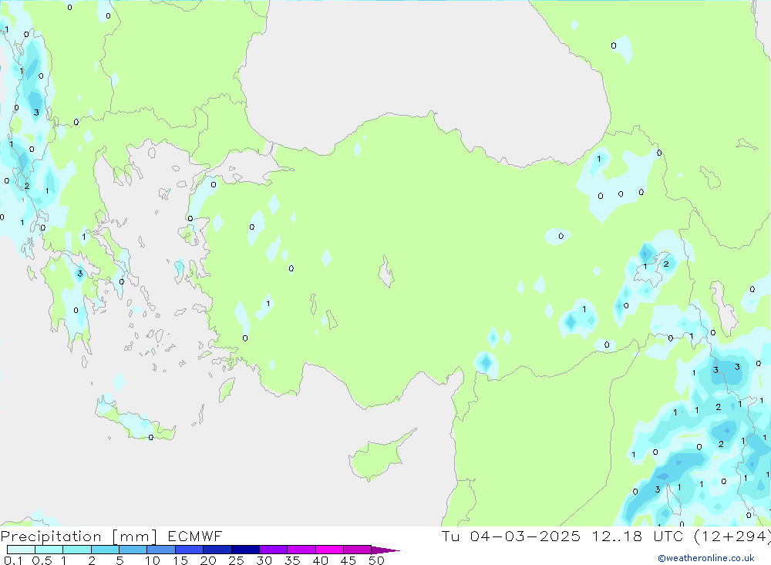Click the date 'Tu 04-03-2025' text
Viewport: 771px width, 565px height.
[511, 536]
